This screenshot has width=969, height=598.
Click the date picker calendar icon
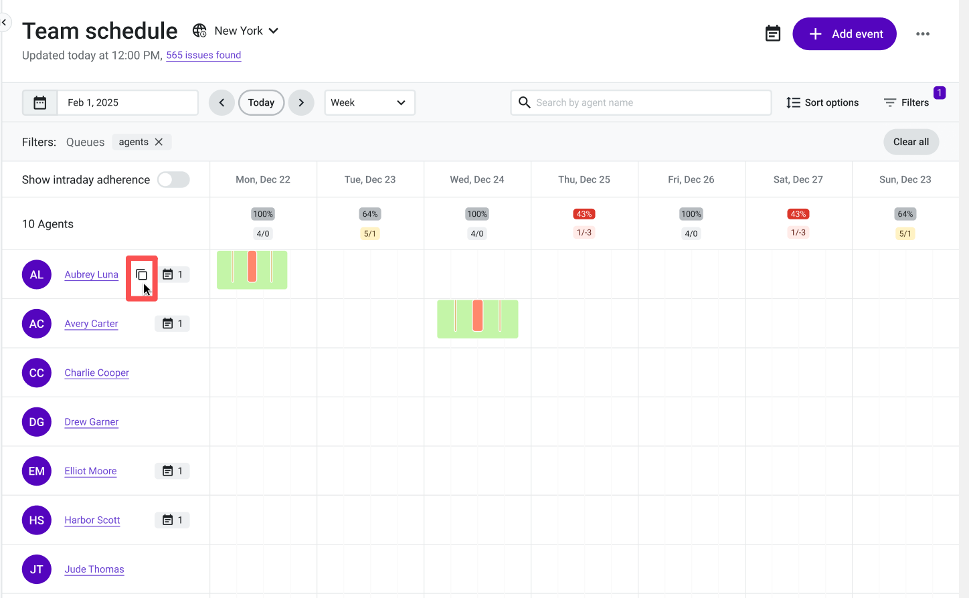(x=40, y=102)
